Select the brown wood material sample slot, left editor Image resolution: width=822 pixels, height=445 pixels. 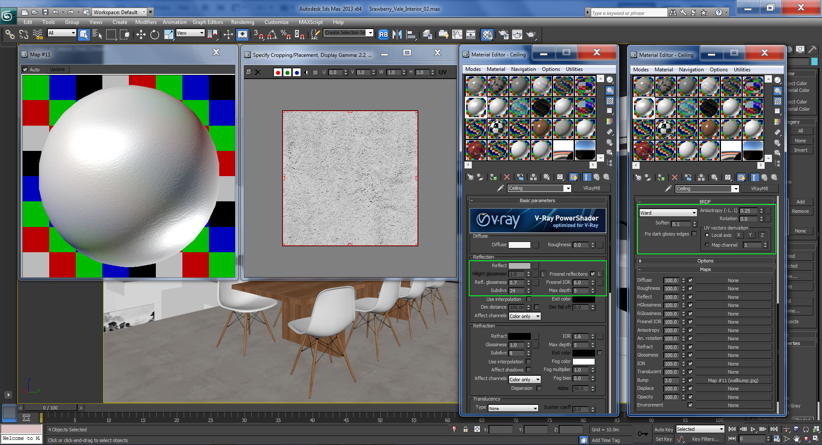(x=541, y=129)
